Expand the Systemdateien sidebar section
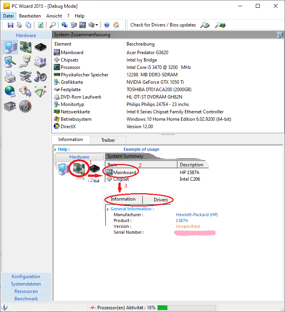Viewport: 285px width, 312px height. click(x=26, y=284)
